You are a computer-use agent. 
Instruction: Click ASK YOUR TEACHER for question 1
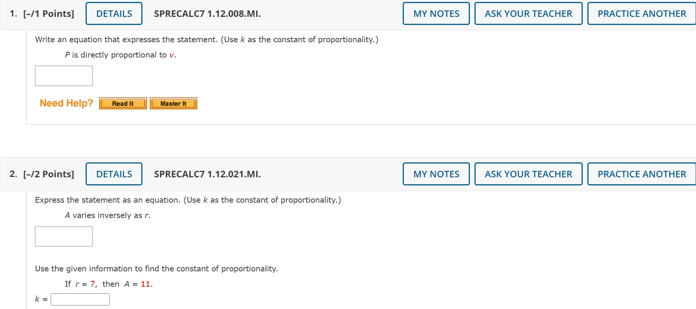tap(528, 13)
